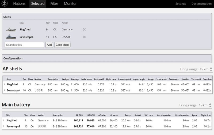Viewport: 214px width, 135px height.
Task: Sort Main battery table by Hor. dispersion
Action: [x=164, y=115]
